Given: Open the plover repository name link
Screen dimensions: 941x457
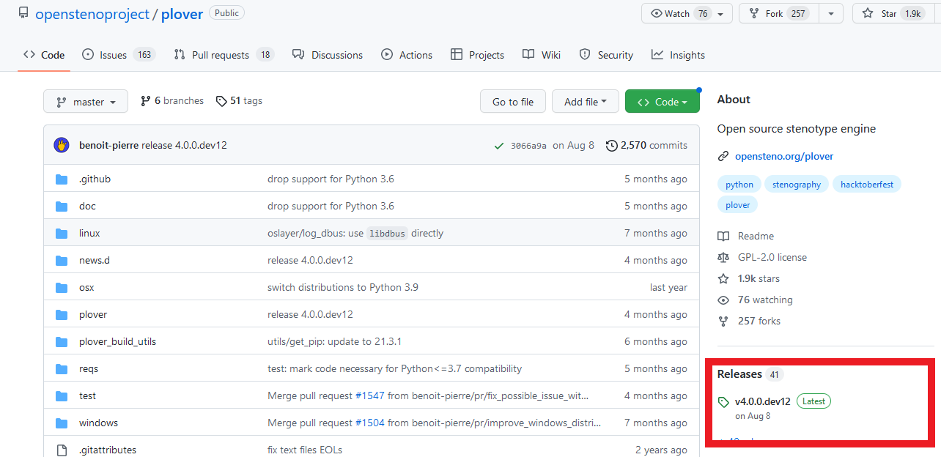Looking at the screenshot, I should [x=182, y=14].
